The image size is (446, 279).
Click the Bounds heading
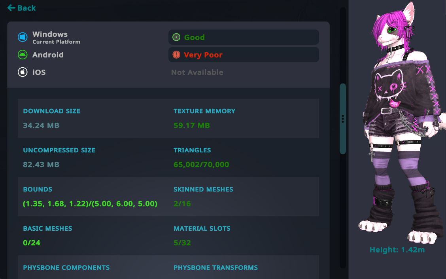(x=38, y=189)
